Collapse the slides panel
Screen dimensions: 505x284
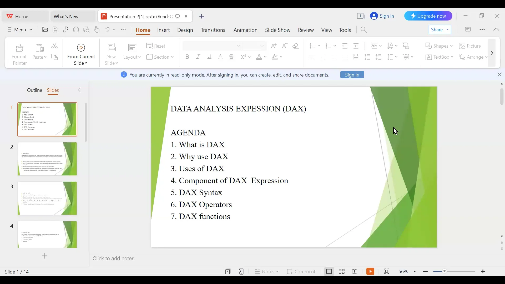79,90
